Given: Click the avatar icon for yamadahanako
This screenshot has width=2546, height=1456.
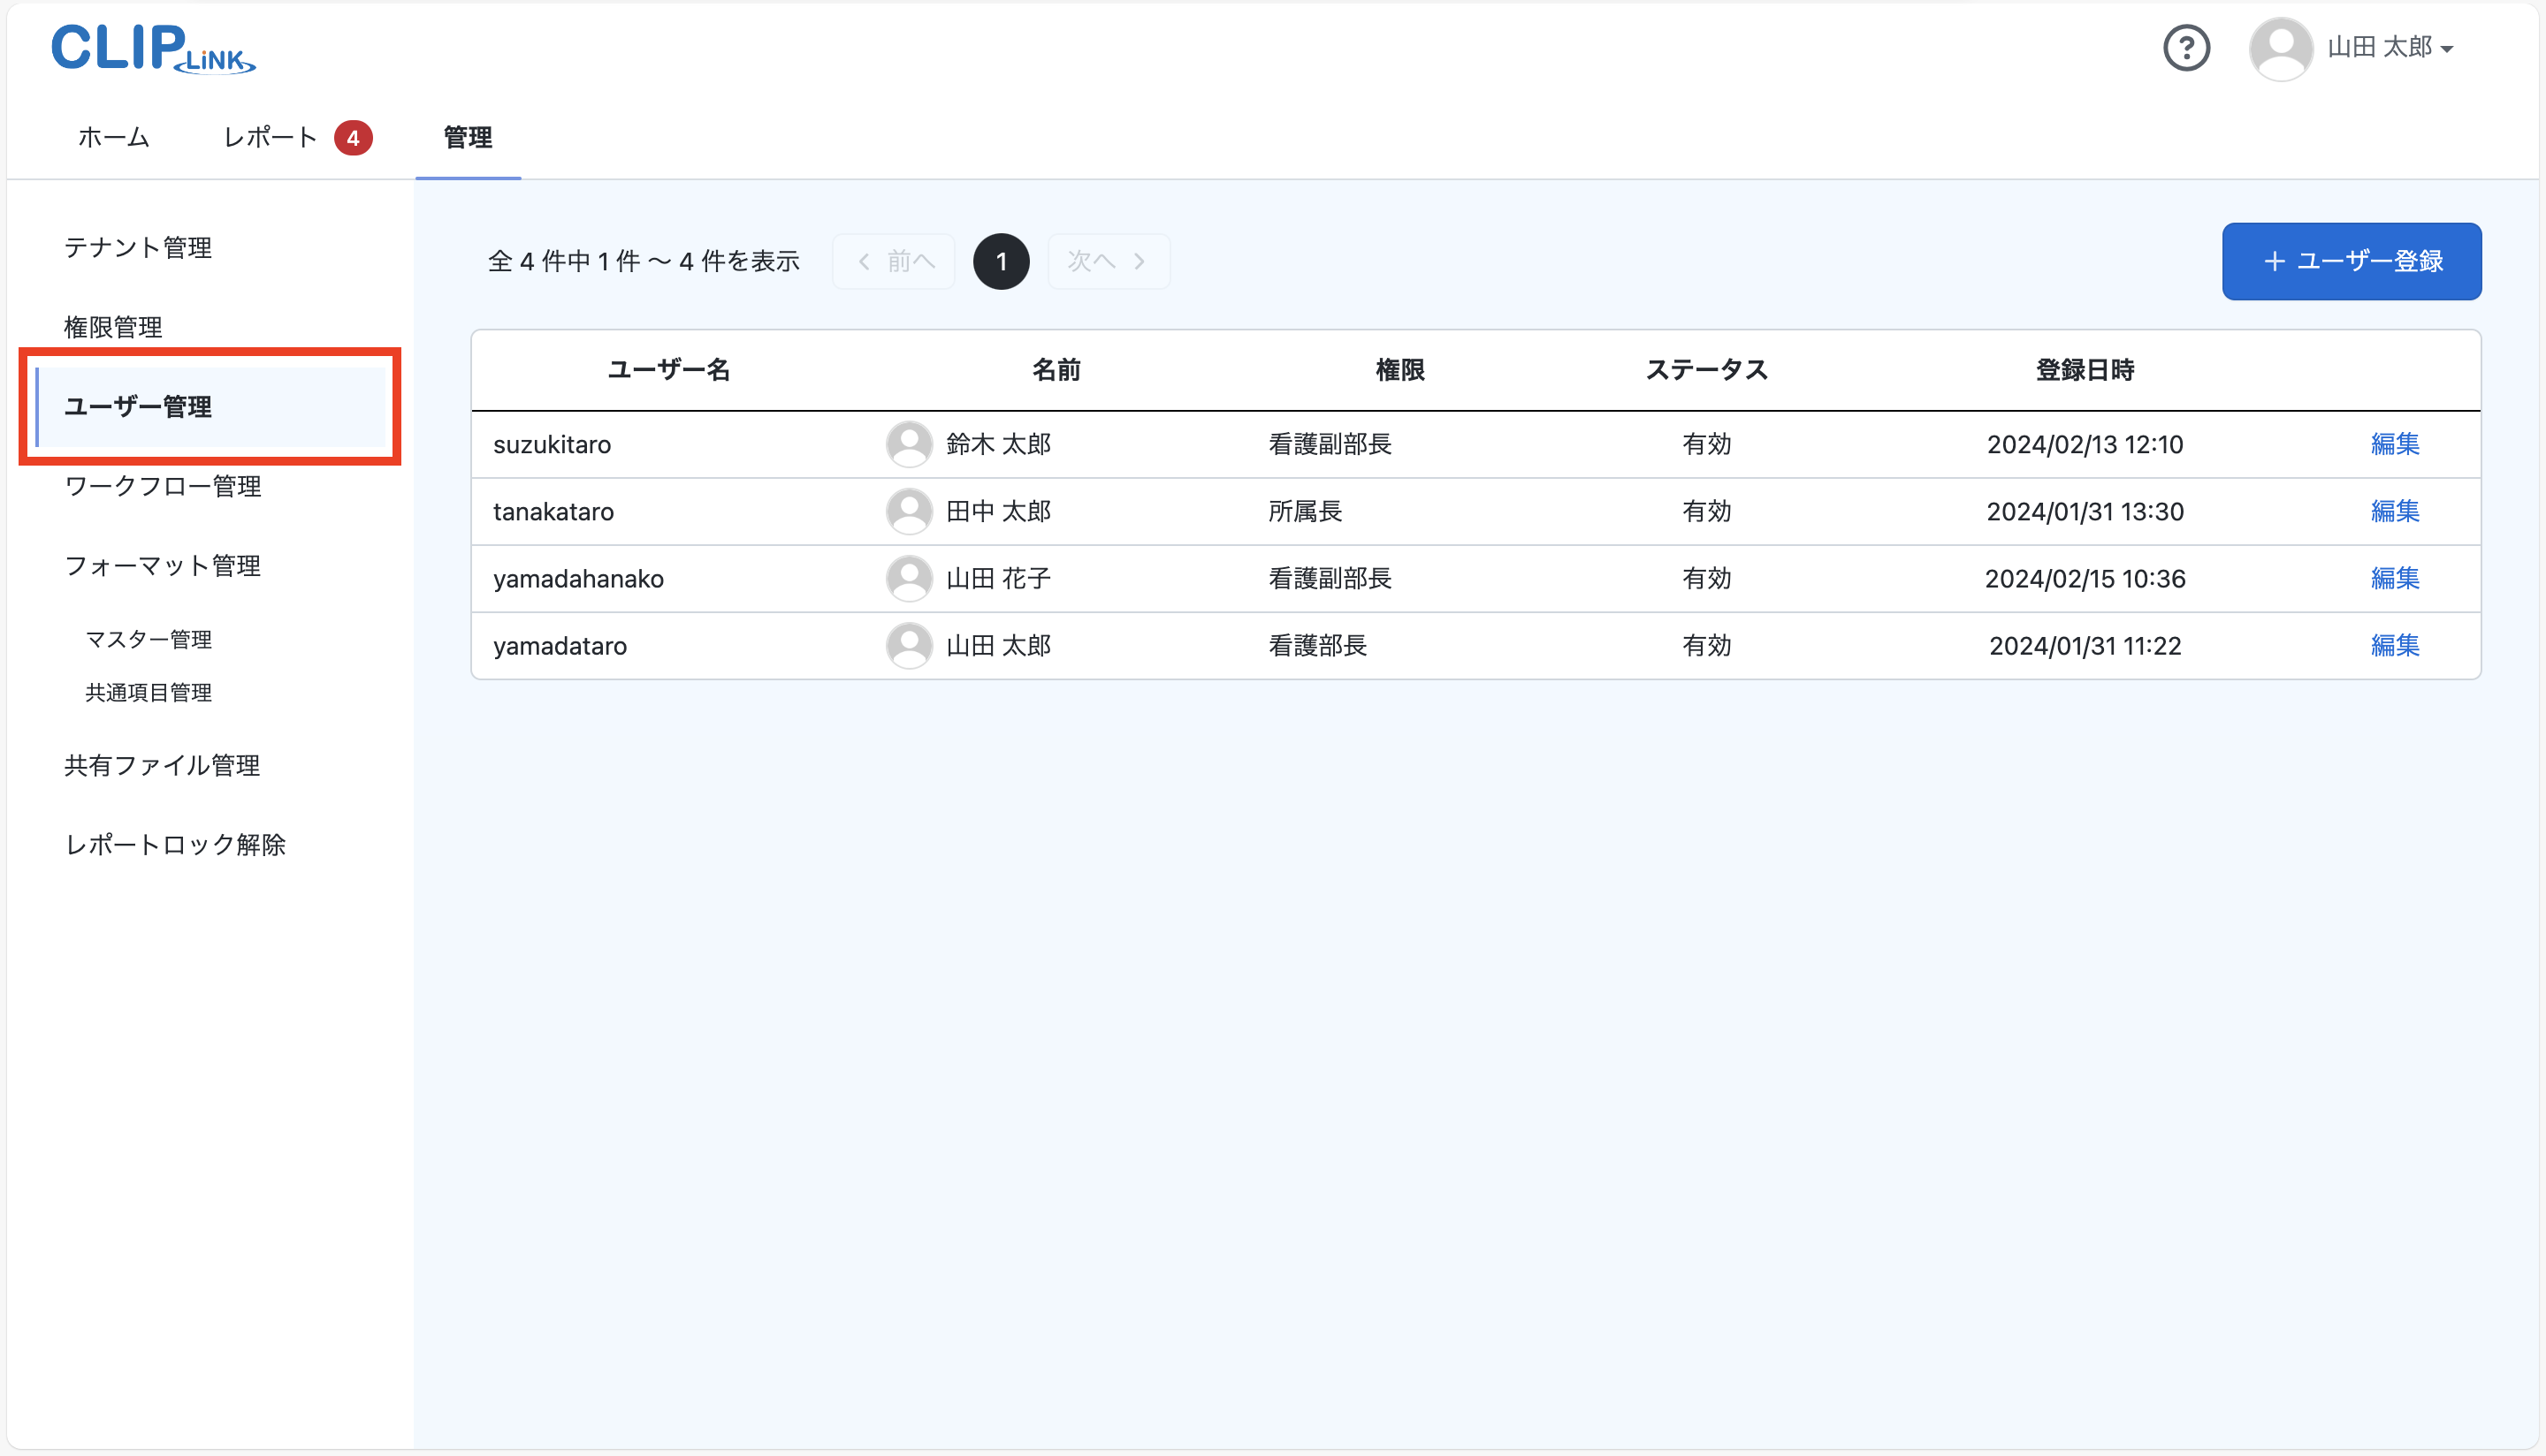Looking at the screenshot, I should point(909,578).
